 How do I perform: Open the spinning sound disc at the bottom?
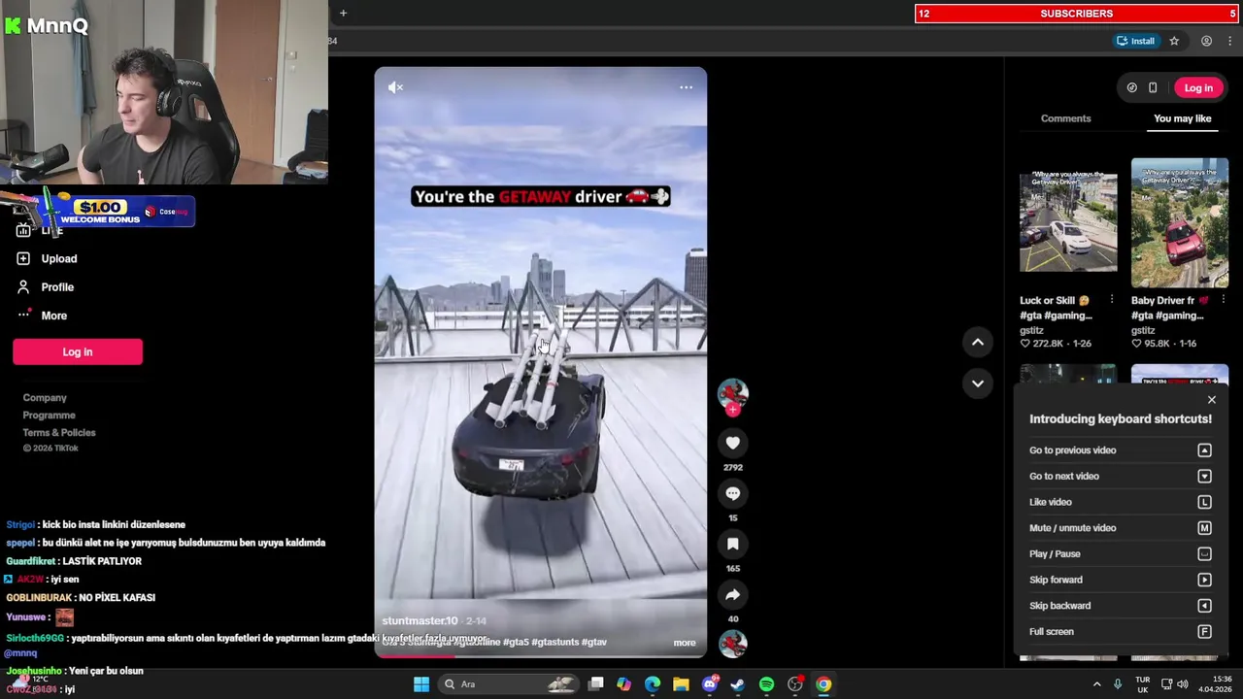tap(733, 643)
